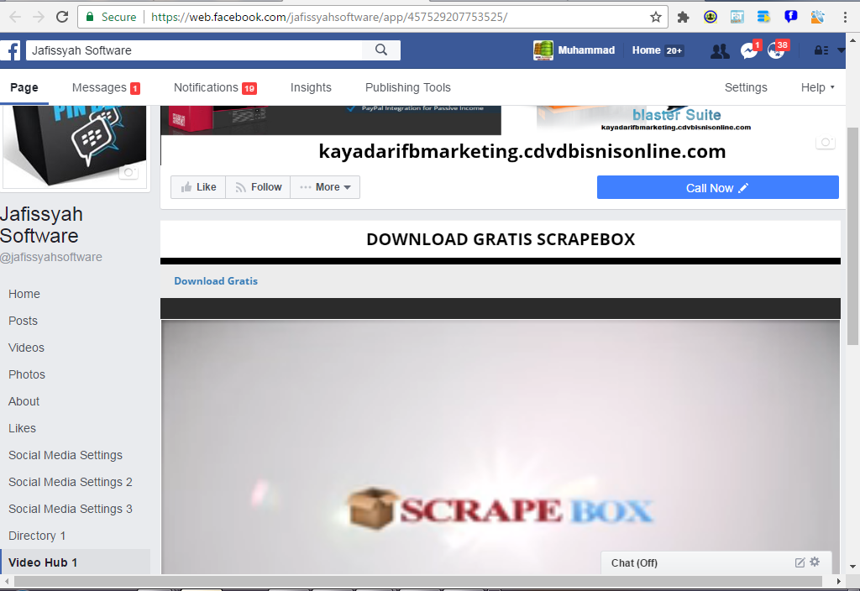Click the Call Now button
This screenshot has width=860, height=591.
point(717,187)
